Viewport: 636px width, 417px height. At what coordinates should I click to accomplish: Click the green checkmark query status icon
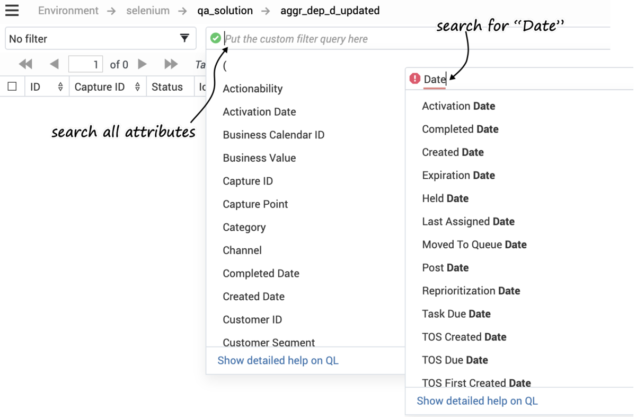click(215, 38)
